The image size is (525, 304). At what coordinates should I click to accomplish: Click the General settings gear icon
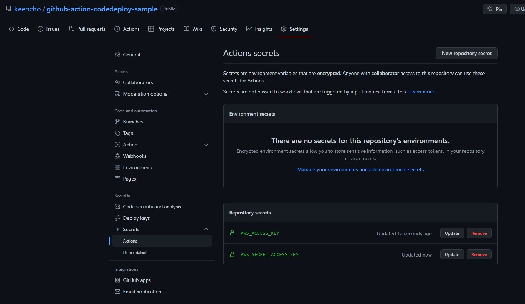tap(117, 55)
